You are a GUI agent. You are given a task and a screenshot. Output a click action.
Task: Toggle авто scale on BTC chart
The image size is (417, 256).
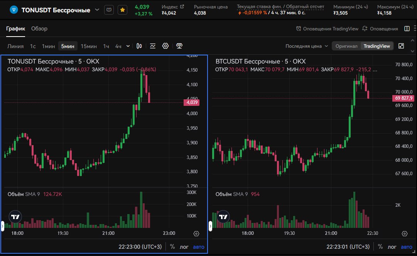tap(407, 247)
